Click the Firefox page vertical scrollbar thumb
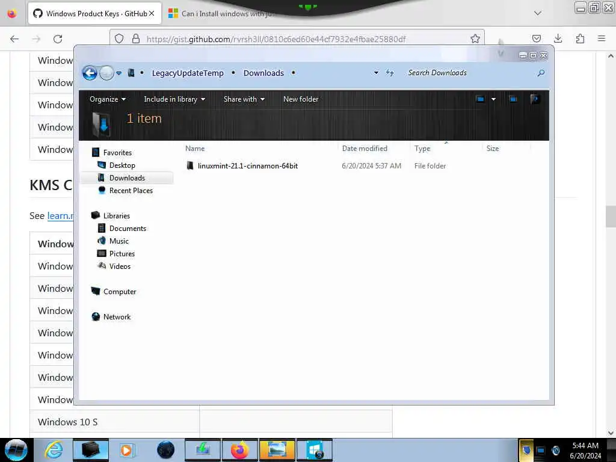This screenshot has width=616, height=462. (x=611, y=216)
